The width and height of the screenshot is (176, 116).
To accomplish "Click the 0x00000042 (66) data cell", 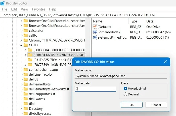I will pos(158,32).
